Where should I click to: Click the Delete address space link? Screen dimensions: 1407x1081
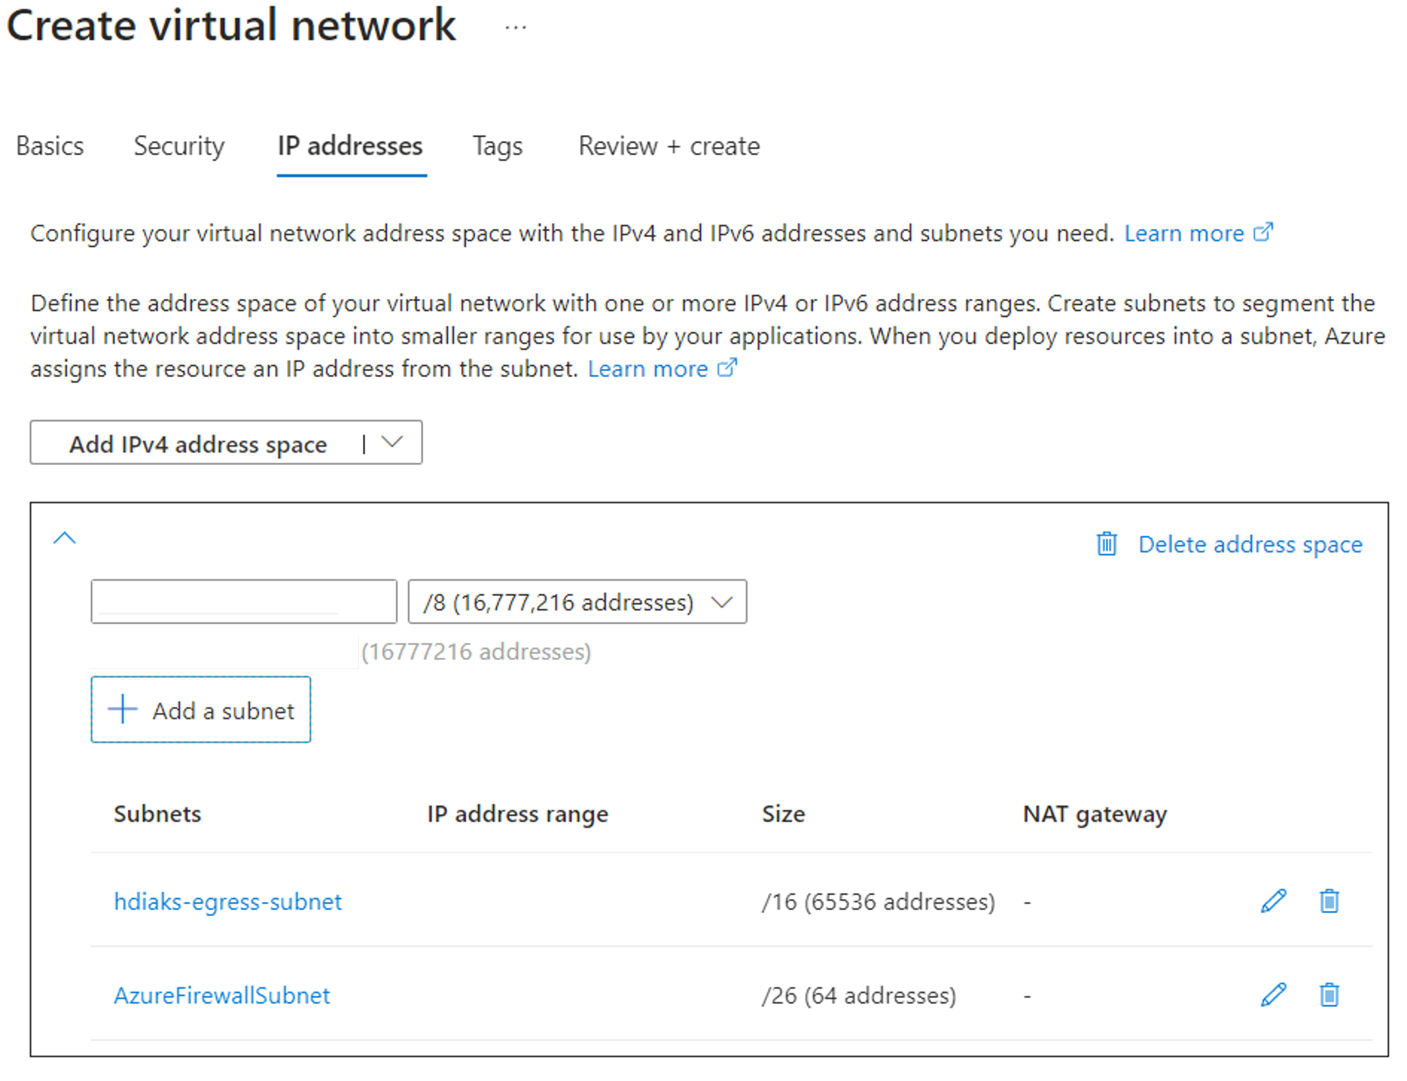point(1250,544)
